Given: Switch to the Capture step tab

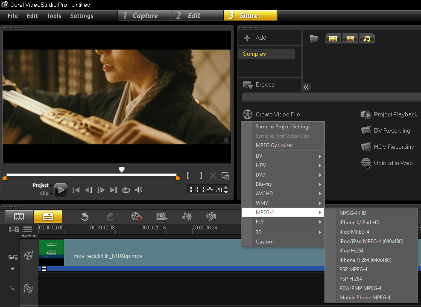Looking at the screenshot, I should pyautogui.click(x=144, y=15).
